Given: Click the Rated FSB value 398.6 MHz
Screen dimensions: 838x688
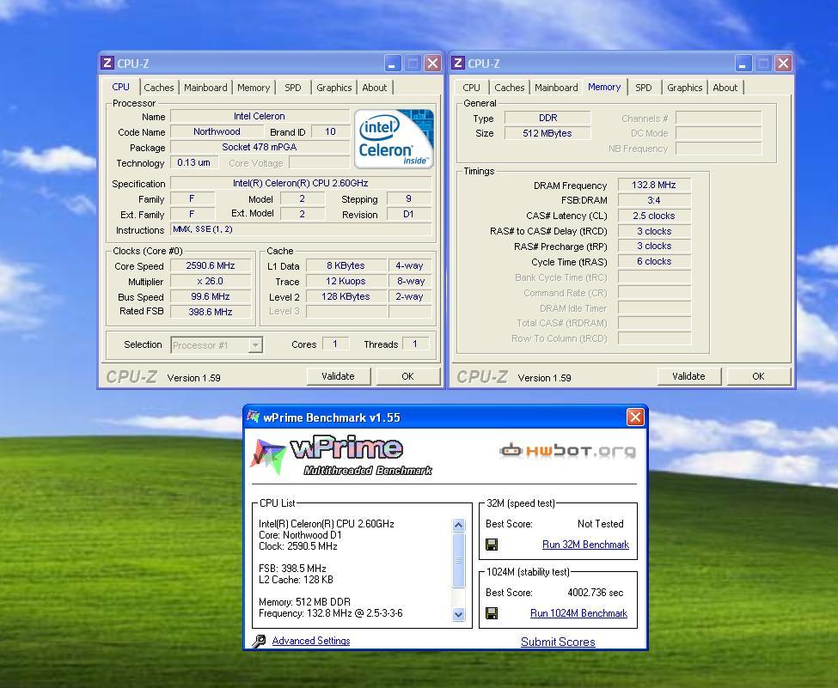Looking at the screenshot, I should pyautogui.click(x=211, y=312).
